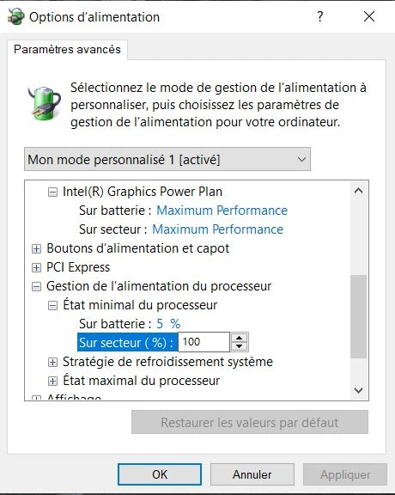The height and width of the screenshot is (495, 395).
Task: Collapse Gestion de l'alimentation du processeur
Action: coord(36,287)
